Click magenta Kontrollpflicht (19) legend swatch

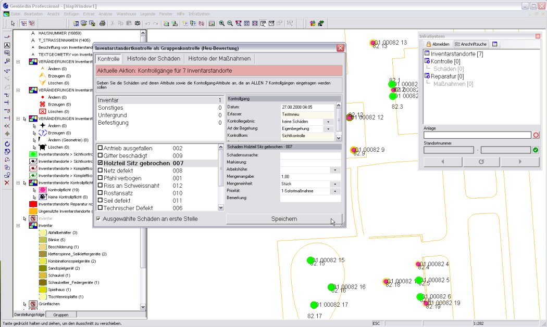tap(43, 190)
